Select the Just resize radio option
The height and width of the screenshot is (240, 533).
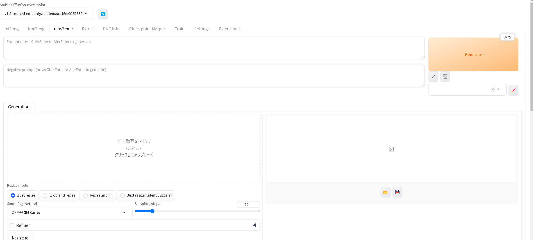[x=13, y=195]
